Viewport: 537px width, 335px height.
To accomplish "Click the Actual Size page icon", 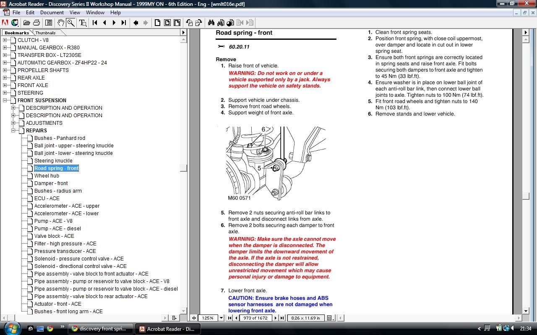I will (158, 23).
